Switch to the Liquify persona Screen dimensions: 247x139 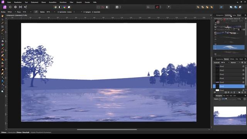(x=10, y=7)
